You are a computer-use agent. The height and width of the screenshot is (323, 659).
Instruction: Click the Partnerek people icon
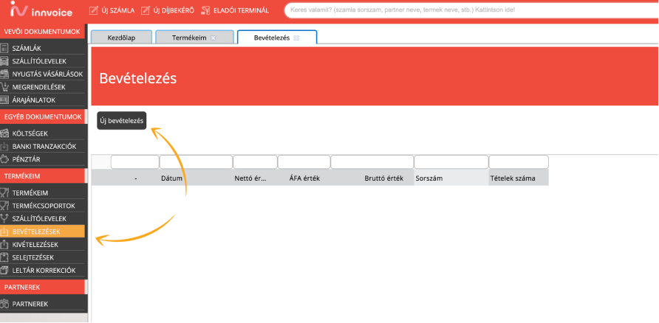pos(5,304)
